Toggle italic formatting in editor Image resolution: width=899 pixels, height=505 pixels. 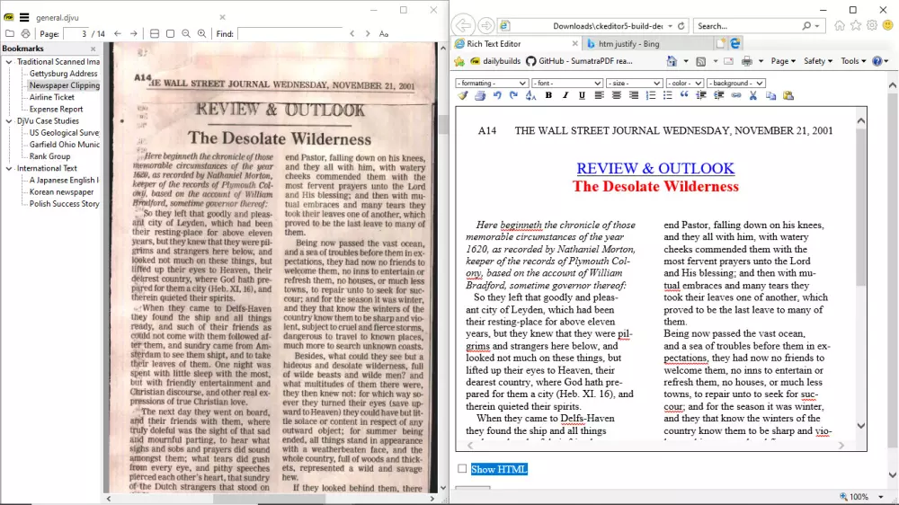pyautogui.click(x=565, y=96)
